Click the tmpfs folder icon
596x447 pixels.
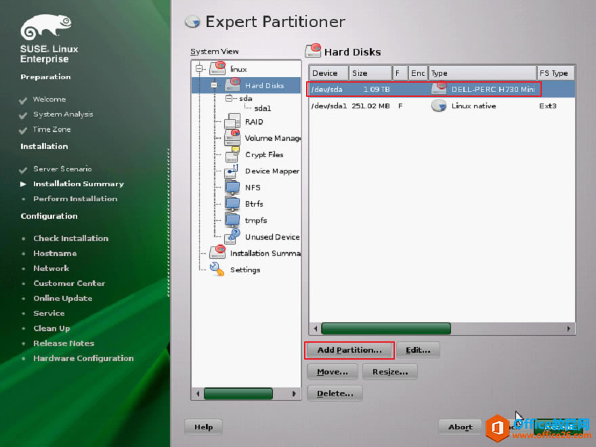(232, 220)
